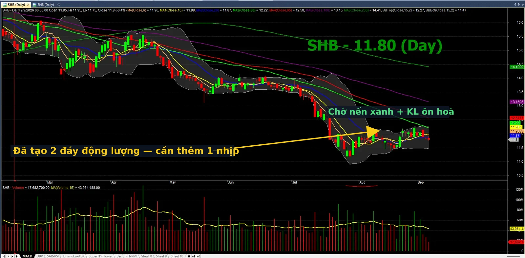Click the 16.0 price level on the axis
The height and width of the screenshot is (258, 525).
520,23
